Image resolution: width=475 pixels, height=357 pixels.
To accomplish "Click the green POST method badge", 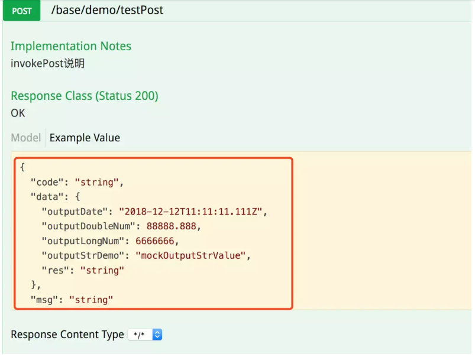I will click(22, 11).
